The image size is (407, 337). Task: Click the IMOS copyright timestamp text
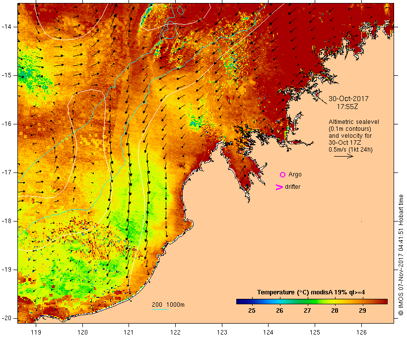(401, 255)
